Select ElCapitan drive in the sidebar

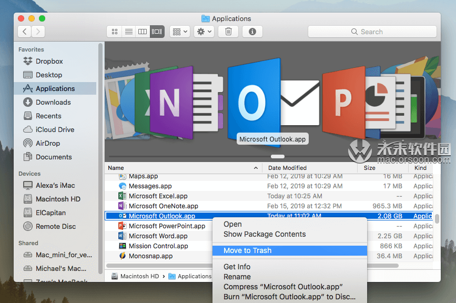coord(55,213)
